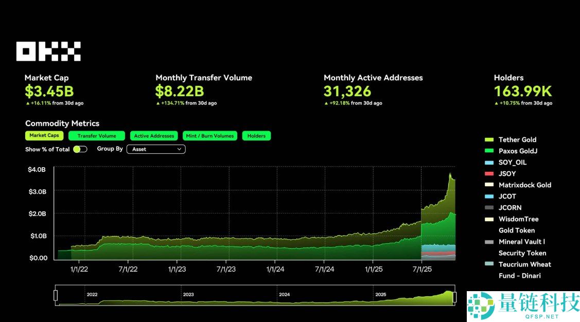Show Mint / Burn Volumes metrics
This screenshot has height=322, width=580.
[210, 136]
